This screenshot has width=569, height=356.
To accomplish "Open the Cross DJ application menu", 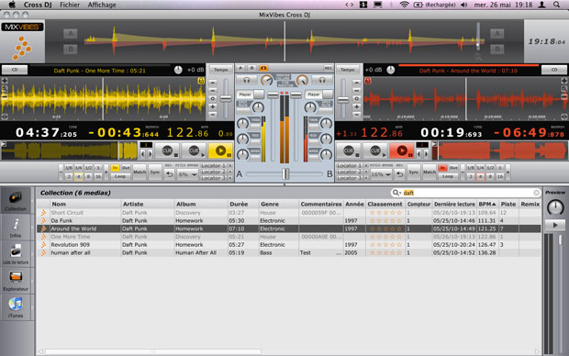I will pyautogui.click(x=38, y=5).
